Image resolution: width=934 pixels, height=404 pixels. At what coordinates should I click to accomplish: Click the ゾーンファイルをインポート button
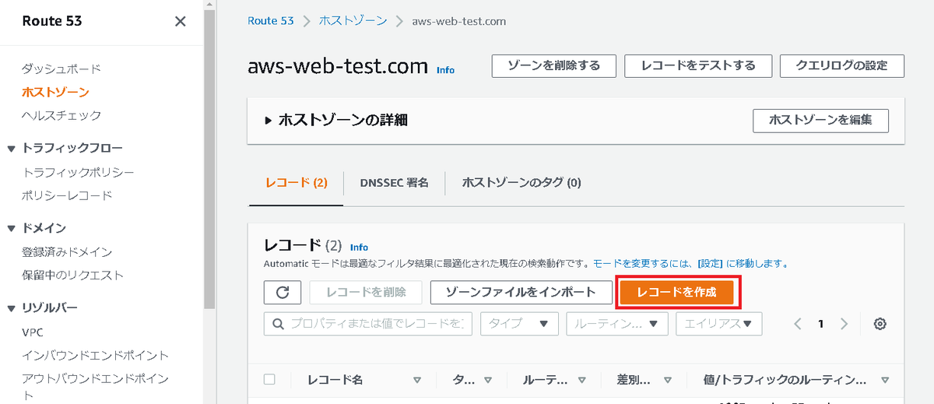tap(520, 293)
